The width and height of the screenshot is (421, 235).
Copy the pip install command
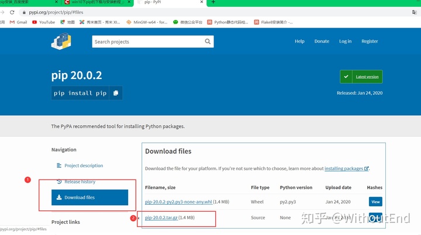pos(116,93)
